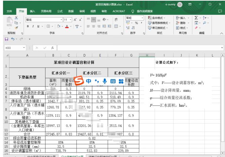The image size is (225, 157).
Task: Click the Copy icon in clipboard group
Action: pos(16,23)
